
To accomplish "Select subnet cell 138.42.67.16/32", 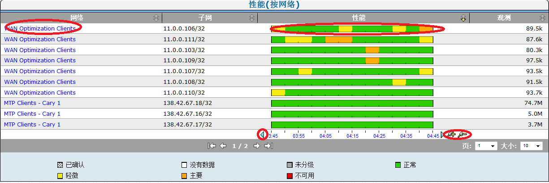I will tap(188, 113).
